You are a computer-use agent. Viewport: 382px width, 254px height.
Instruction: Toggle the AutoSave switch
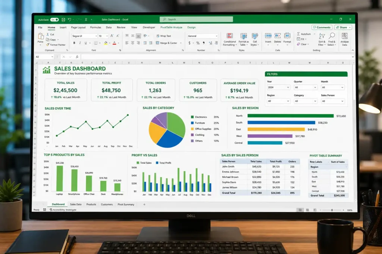tap(54, 20)
